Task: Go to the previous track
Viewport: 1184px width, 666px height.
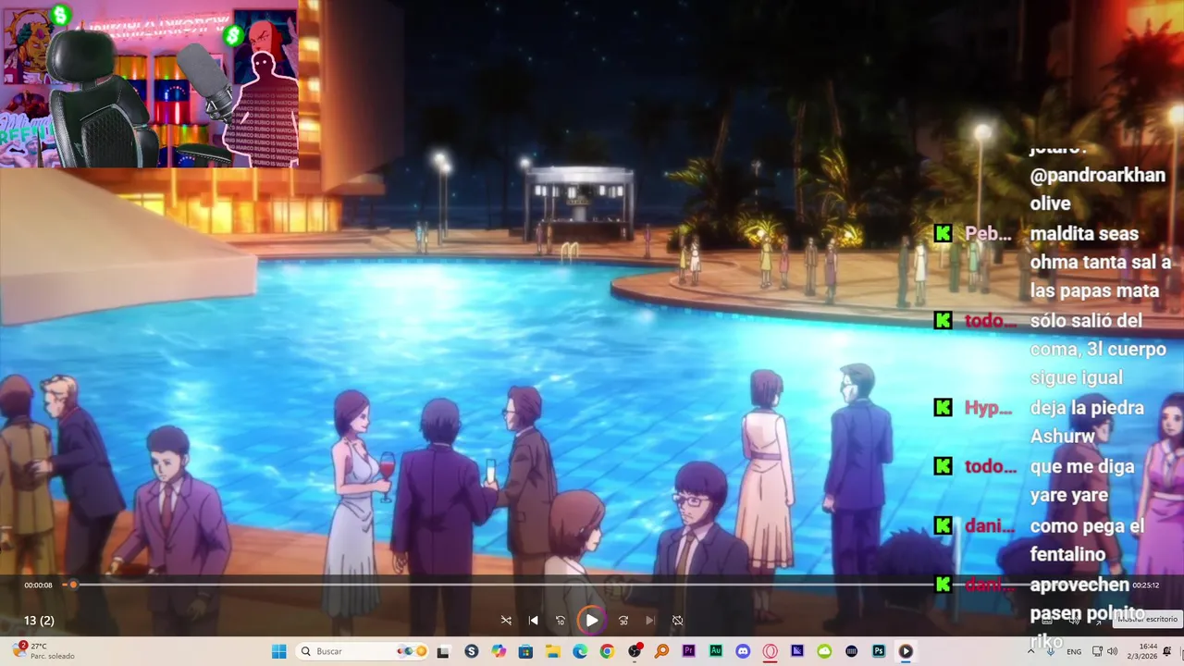Action: click(x=533, y=621)
